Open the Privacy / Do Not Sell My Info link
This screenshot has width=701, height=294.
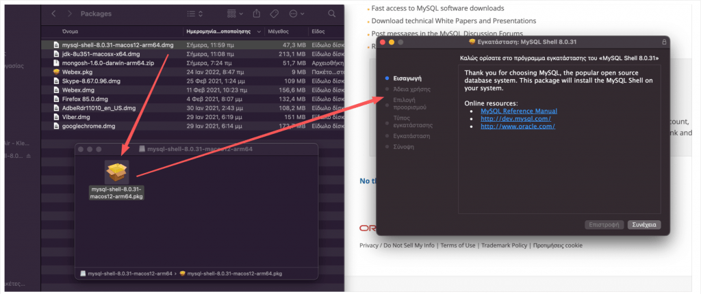coord(397,245)
